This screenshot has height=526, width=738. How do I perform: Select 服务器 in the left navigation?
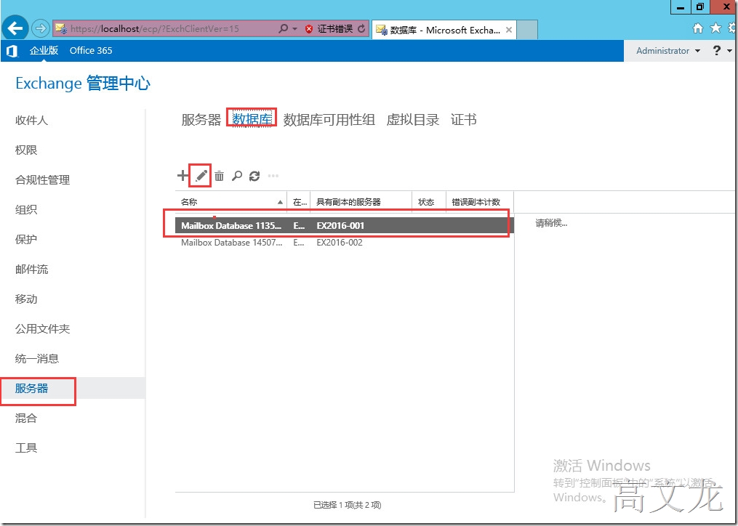coord(31,389)
